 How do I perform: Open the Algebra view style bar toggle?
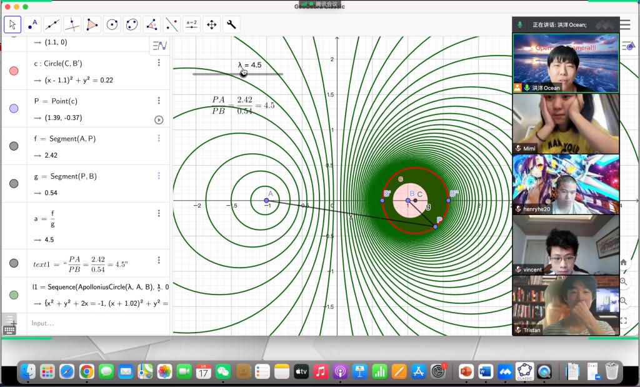159,46
